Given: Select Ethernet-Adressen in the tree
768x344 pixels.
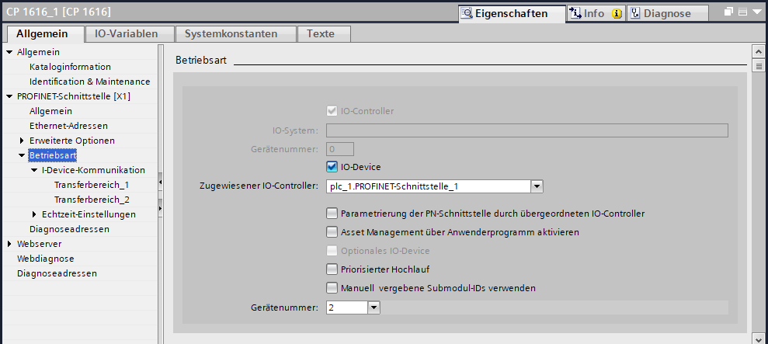Looking at the screenshot, I should point(68,126).
